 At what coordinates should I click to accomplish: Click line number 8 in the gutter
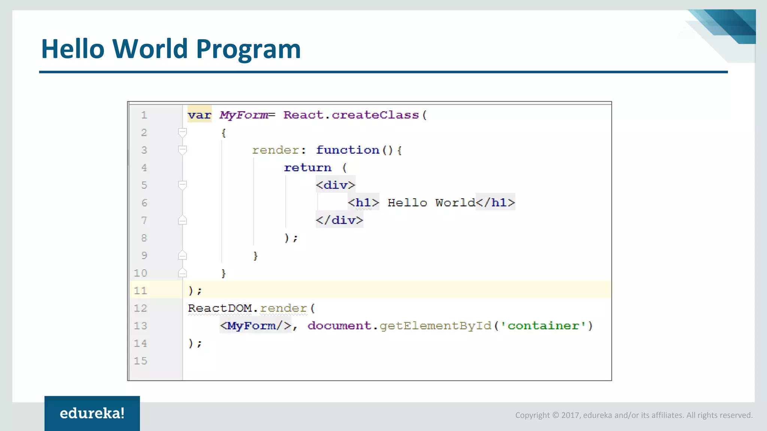click(x=144, y=238)
